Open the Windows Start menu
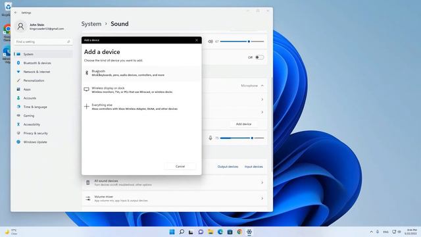This screenshot has height=237, width=421. click(x=172, y=232)
